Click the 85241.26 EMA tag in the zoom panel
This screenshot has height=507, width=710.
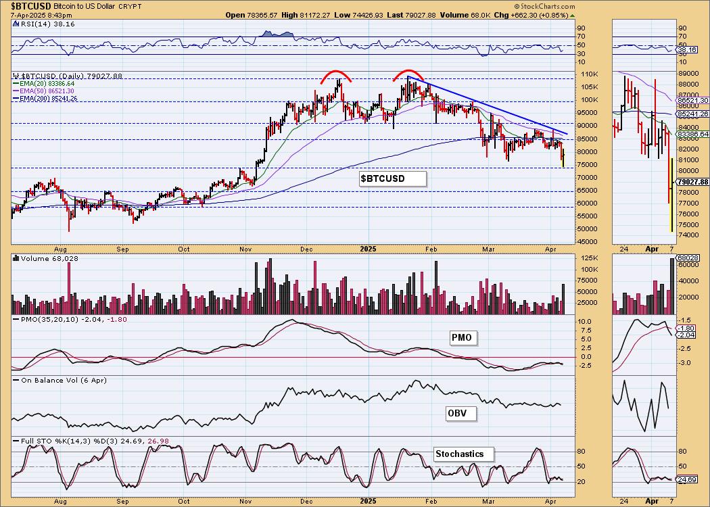pyautogui.click(x=693, y=114)
